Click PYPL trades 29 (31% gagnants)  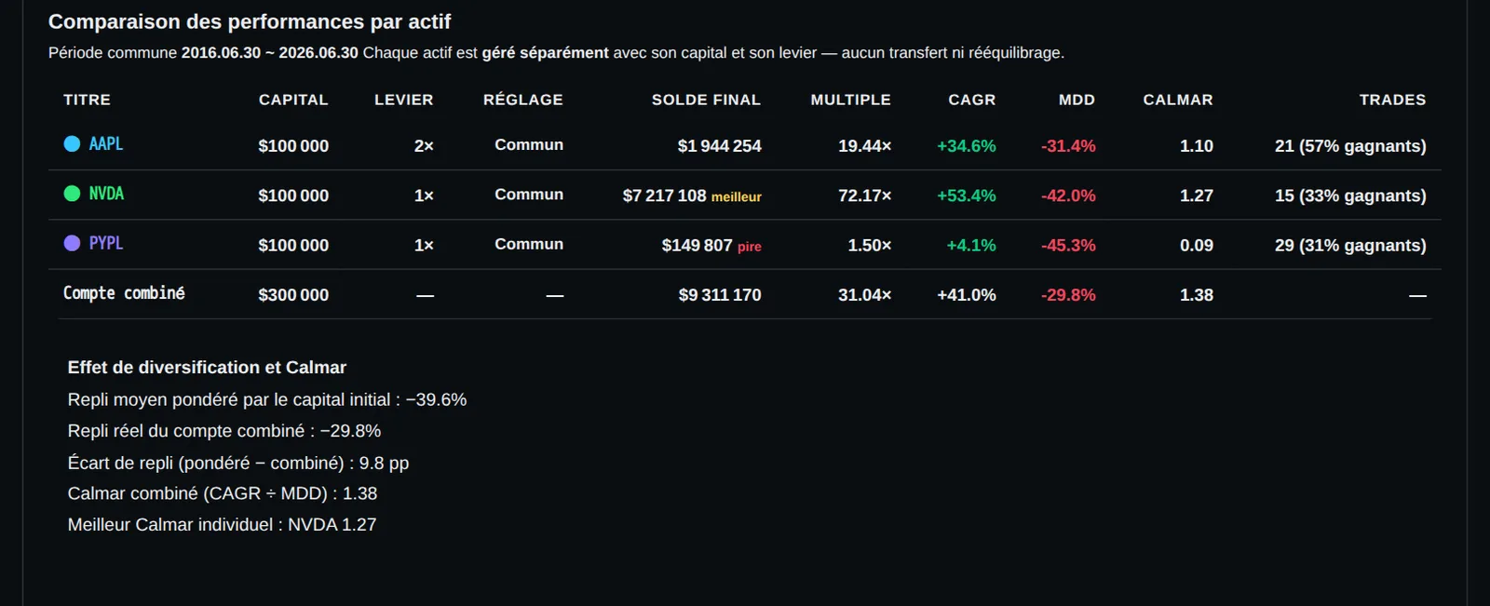pos(1350,245)
